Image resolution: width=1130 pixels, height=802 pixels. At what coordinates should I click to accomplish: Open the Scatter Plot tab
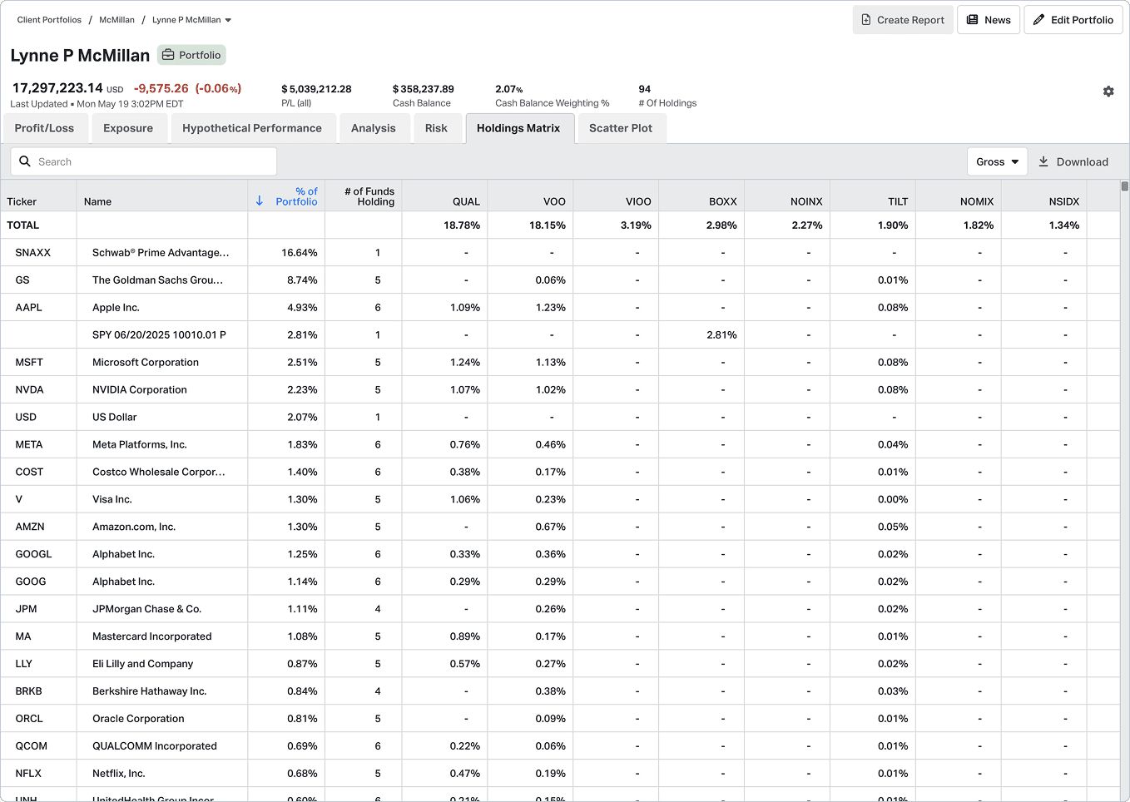click(621, 128)
